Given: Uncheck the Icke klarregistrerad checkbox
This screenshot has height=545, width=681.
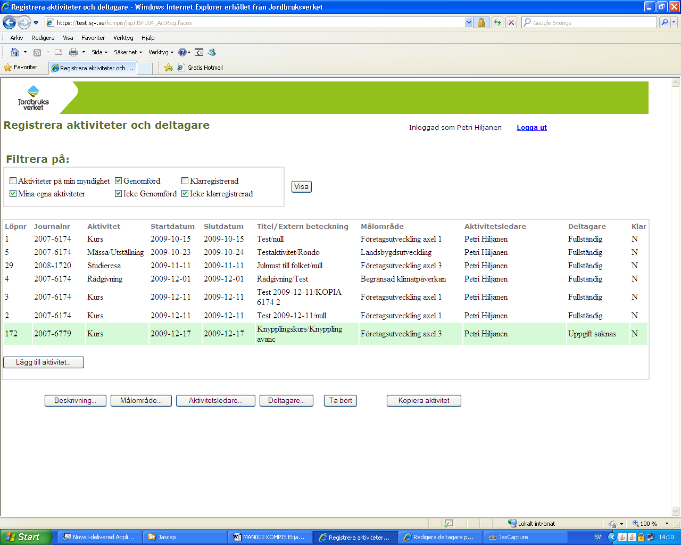Looking at the screenshot, I should coord(185,194).
